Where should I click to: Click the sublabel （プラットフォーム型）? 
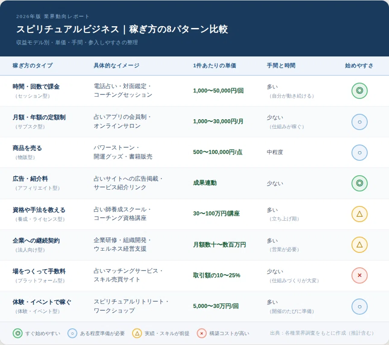coord(40,281)
